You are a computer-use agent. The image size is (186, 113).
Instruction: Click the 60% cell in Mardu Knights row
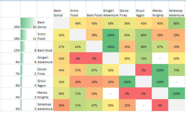[x=61, y=94]
